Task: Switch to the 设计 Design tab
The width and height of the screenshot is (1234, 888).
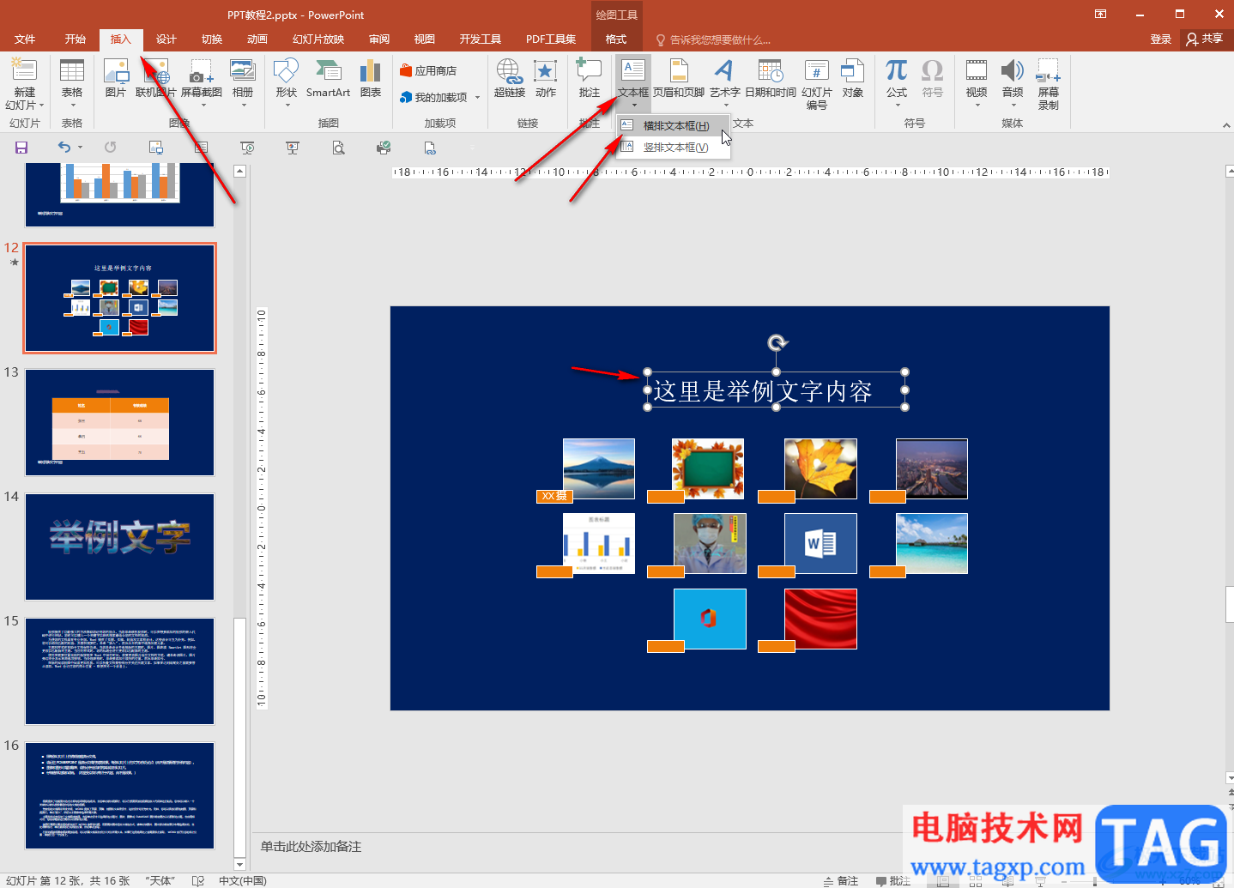Action: (166, 39)
